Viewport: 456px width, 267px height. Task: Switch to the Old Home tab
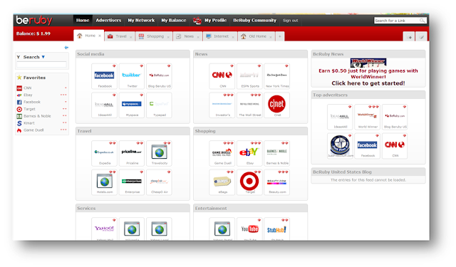coord(257,36)
